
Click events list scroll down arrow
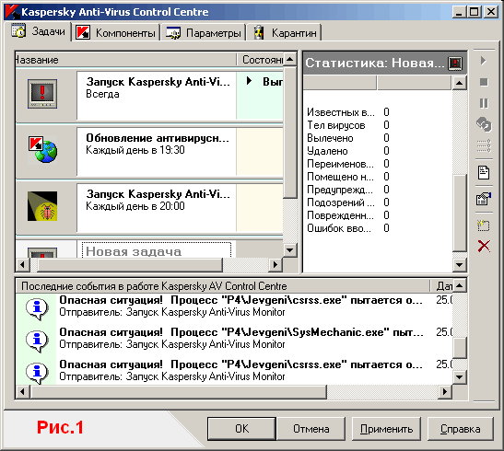(x=460, y=377)
